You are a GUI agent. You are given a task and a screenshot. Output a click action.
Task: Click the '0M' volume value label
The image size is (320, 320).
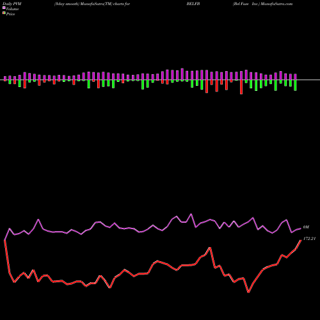(306, 227)
